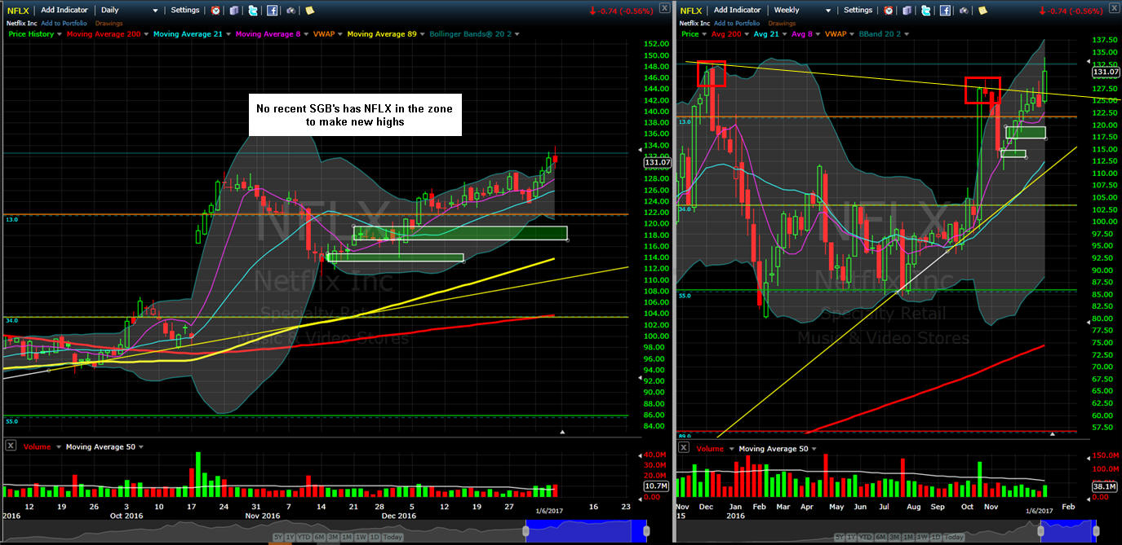Click the alarm clock icon on Weekly chart
1122x545 pixels.
click(888, 11)
